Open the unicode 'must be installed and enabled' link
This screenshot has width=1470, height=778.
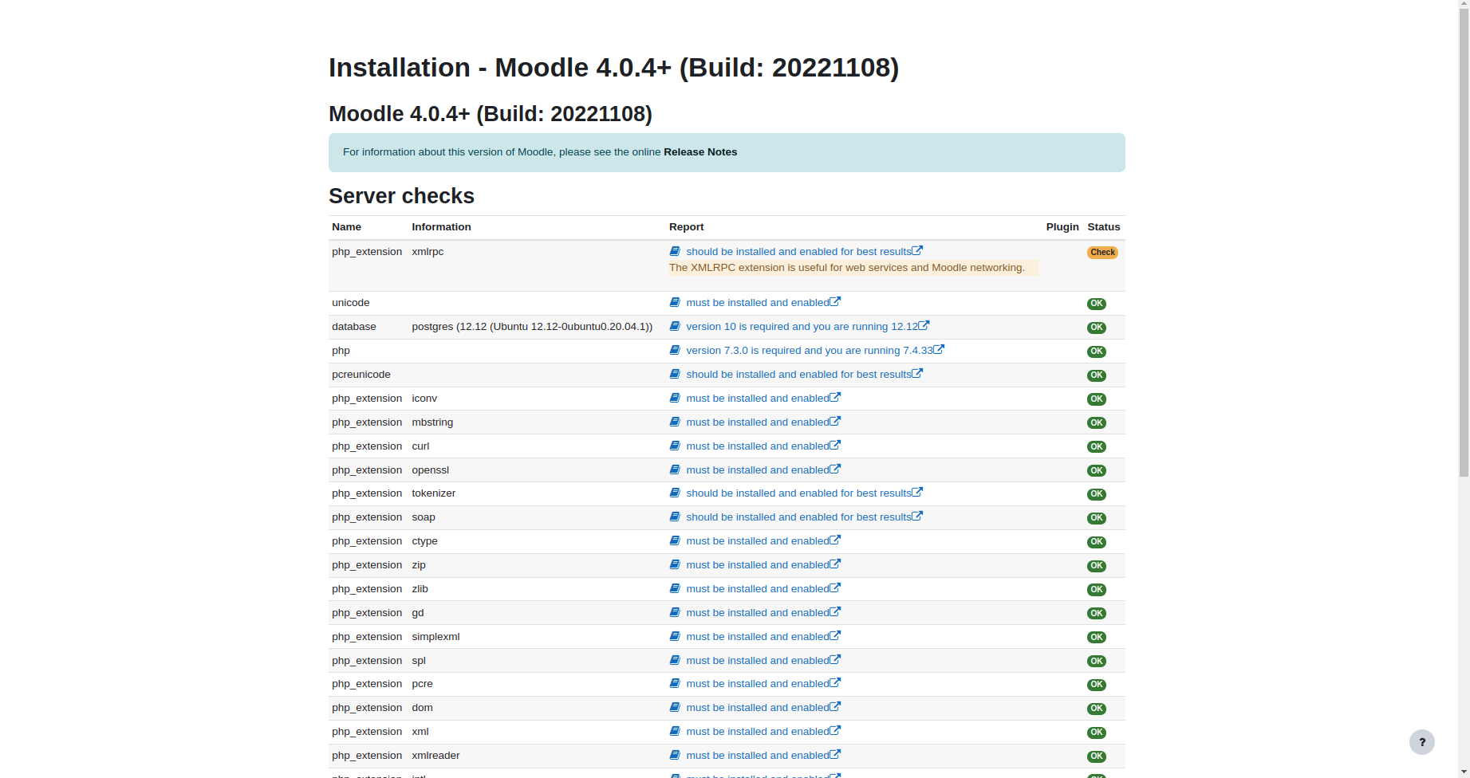click(x=758, y=303)
